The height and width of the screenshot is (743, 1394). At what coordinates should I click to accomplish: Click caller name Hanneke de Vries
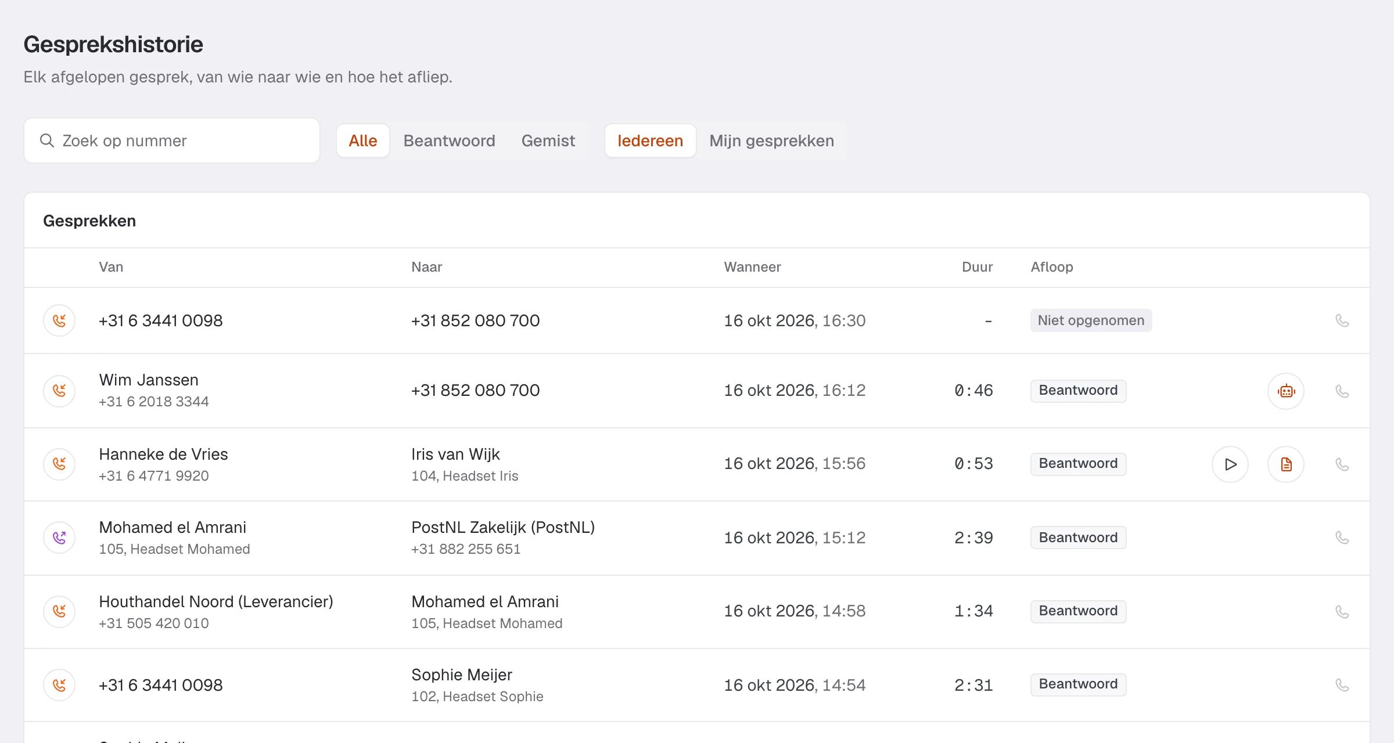(x=163, y=455)
